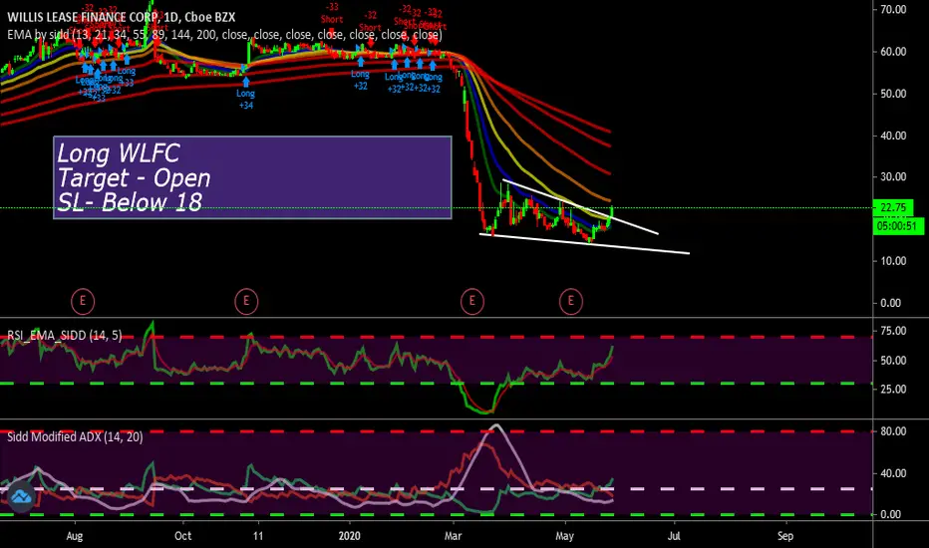
Task: Click the 80.00 ADX scale label
Action: point(893,431)
